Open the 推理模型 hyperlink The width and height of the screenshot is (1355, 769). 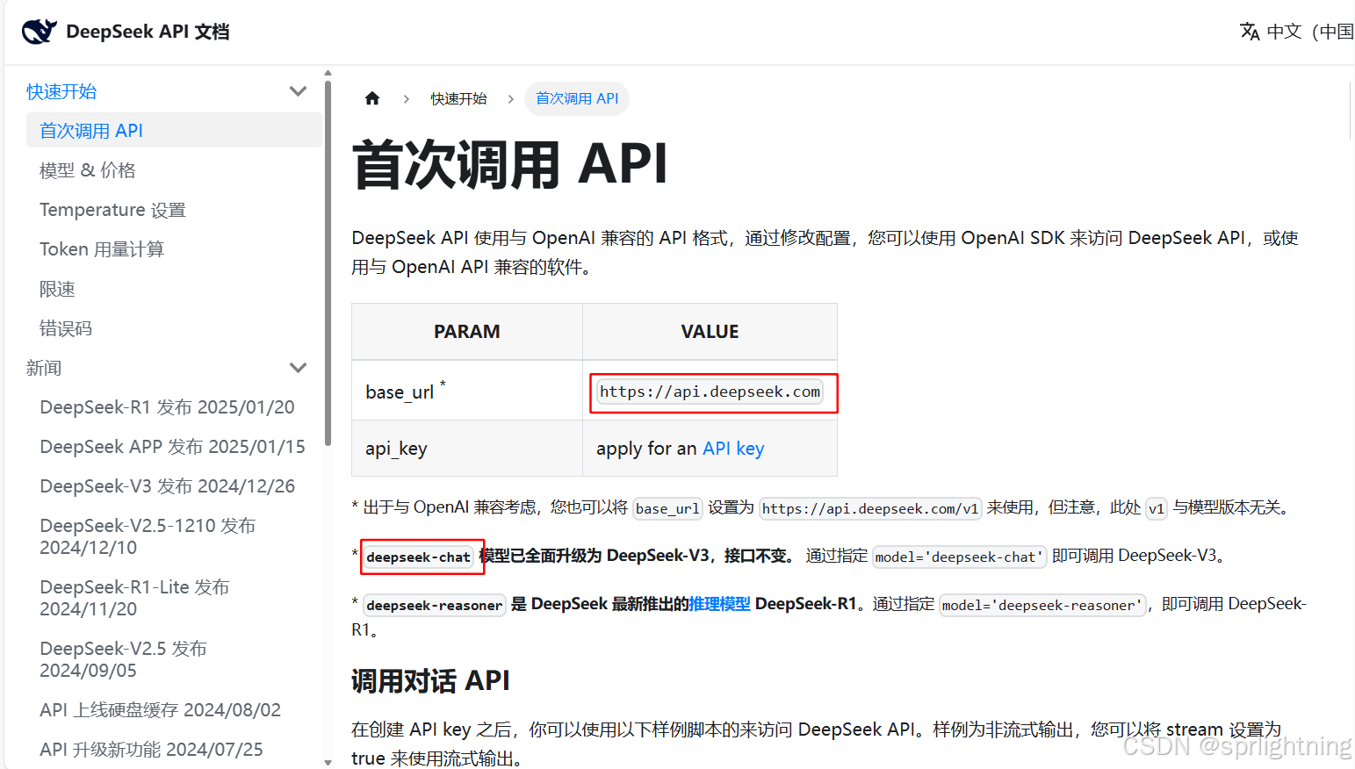(720, 604)
